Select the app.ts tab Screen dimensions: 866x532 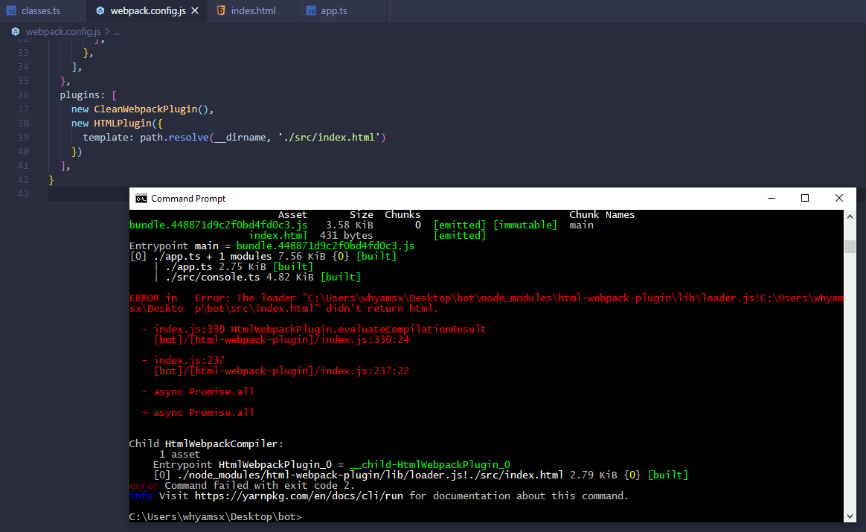[x=333, y=11]
